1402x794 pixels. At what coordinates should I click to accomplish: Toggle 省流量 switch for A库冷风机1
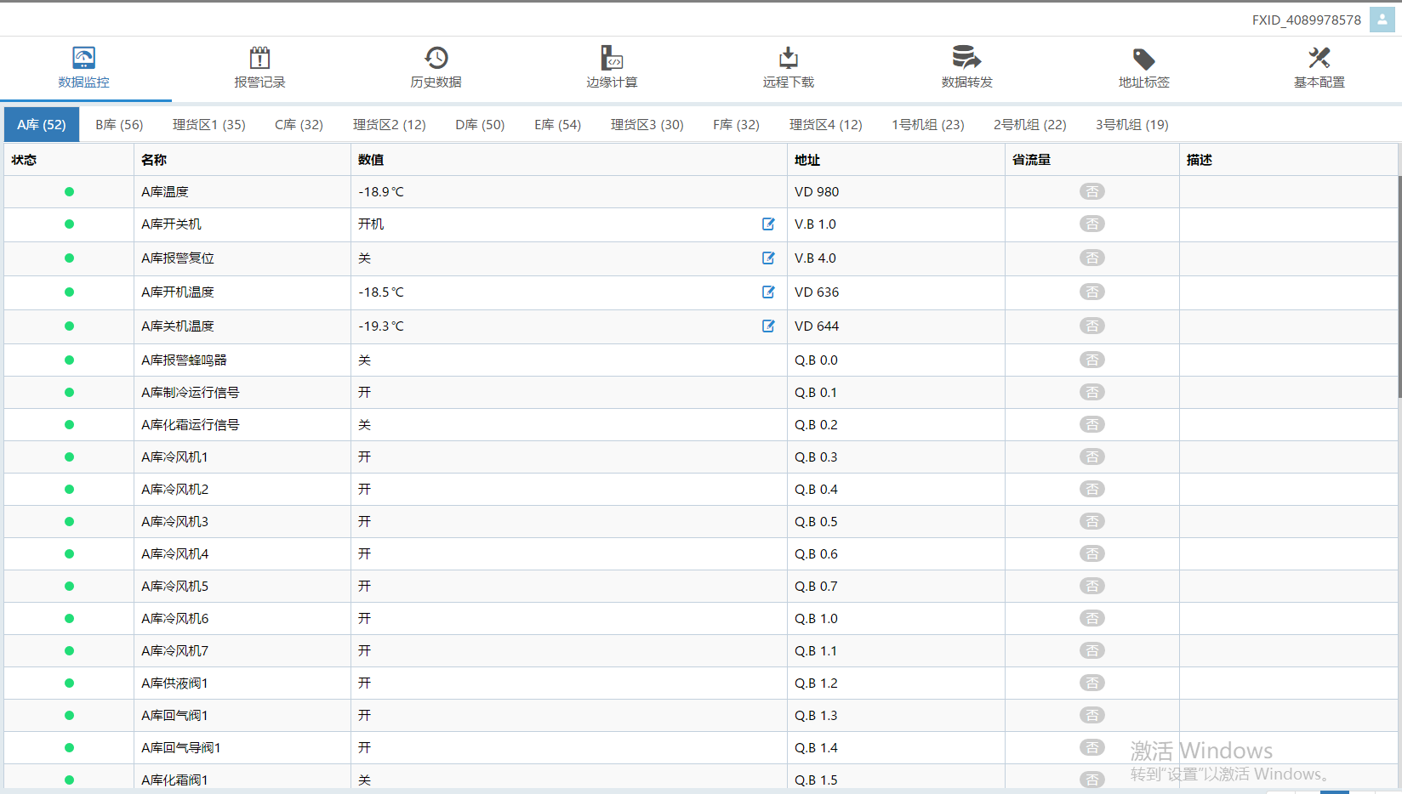(x=1091, y=457)
